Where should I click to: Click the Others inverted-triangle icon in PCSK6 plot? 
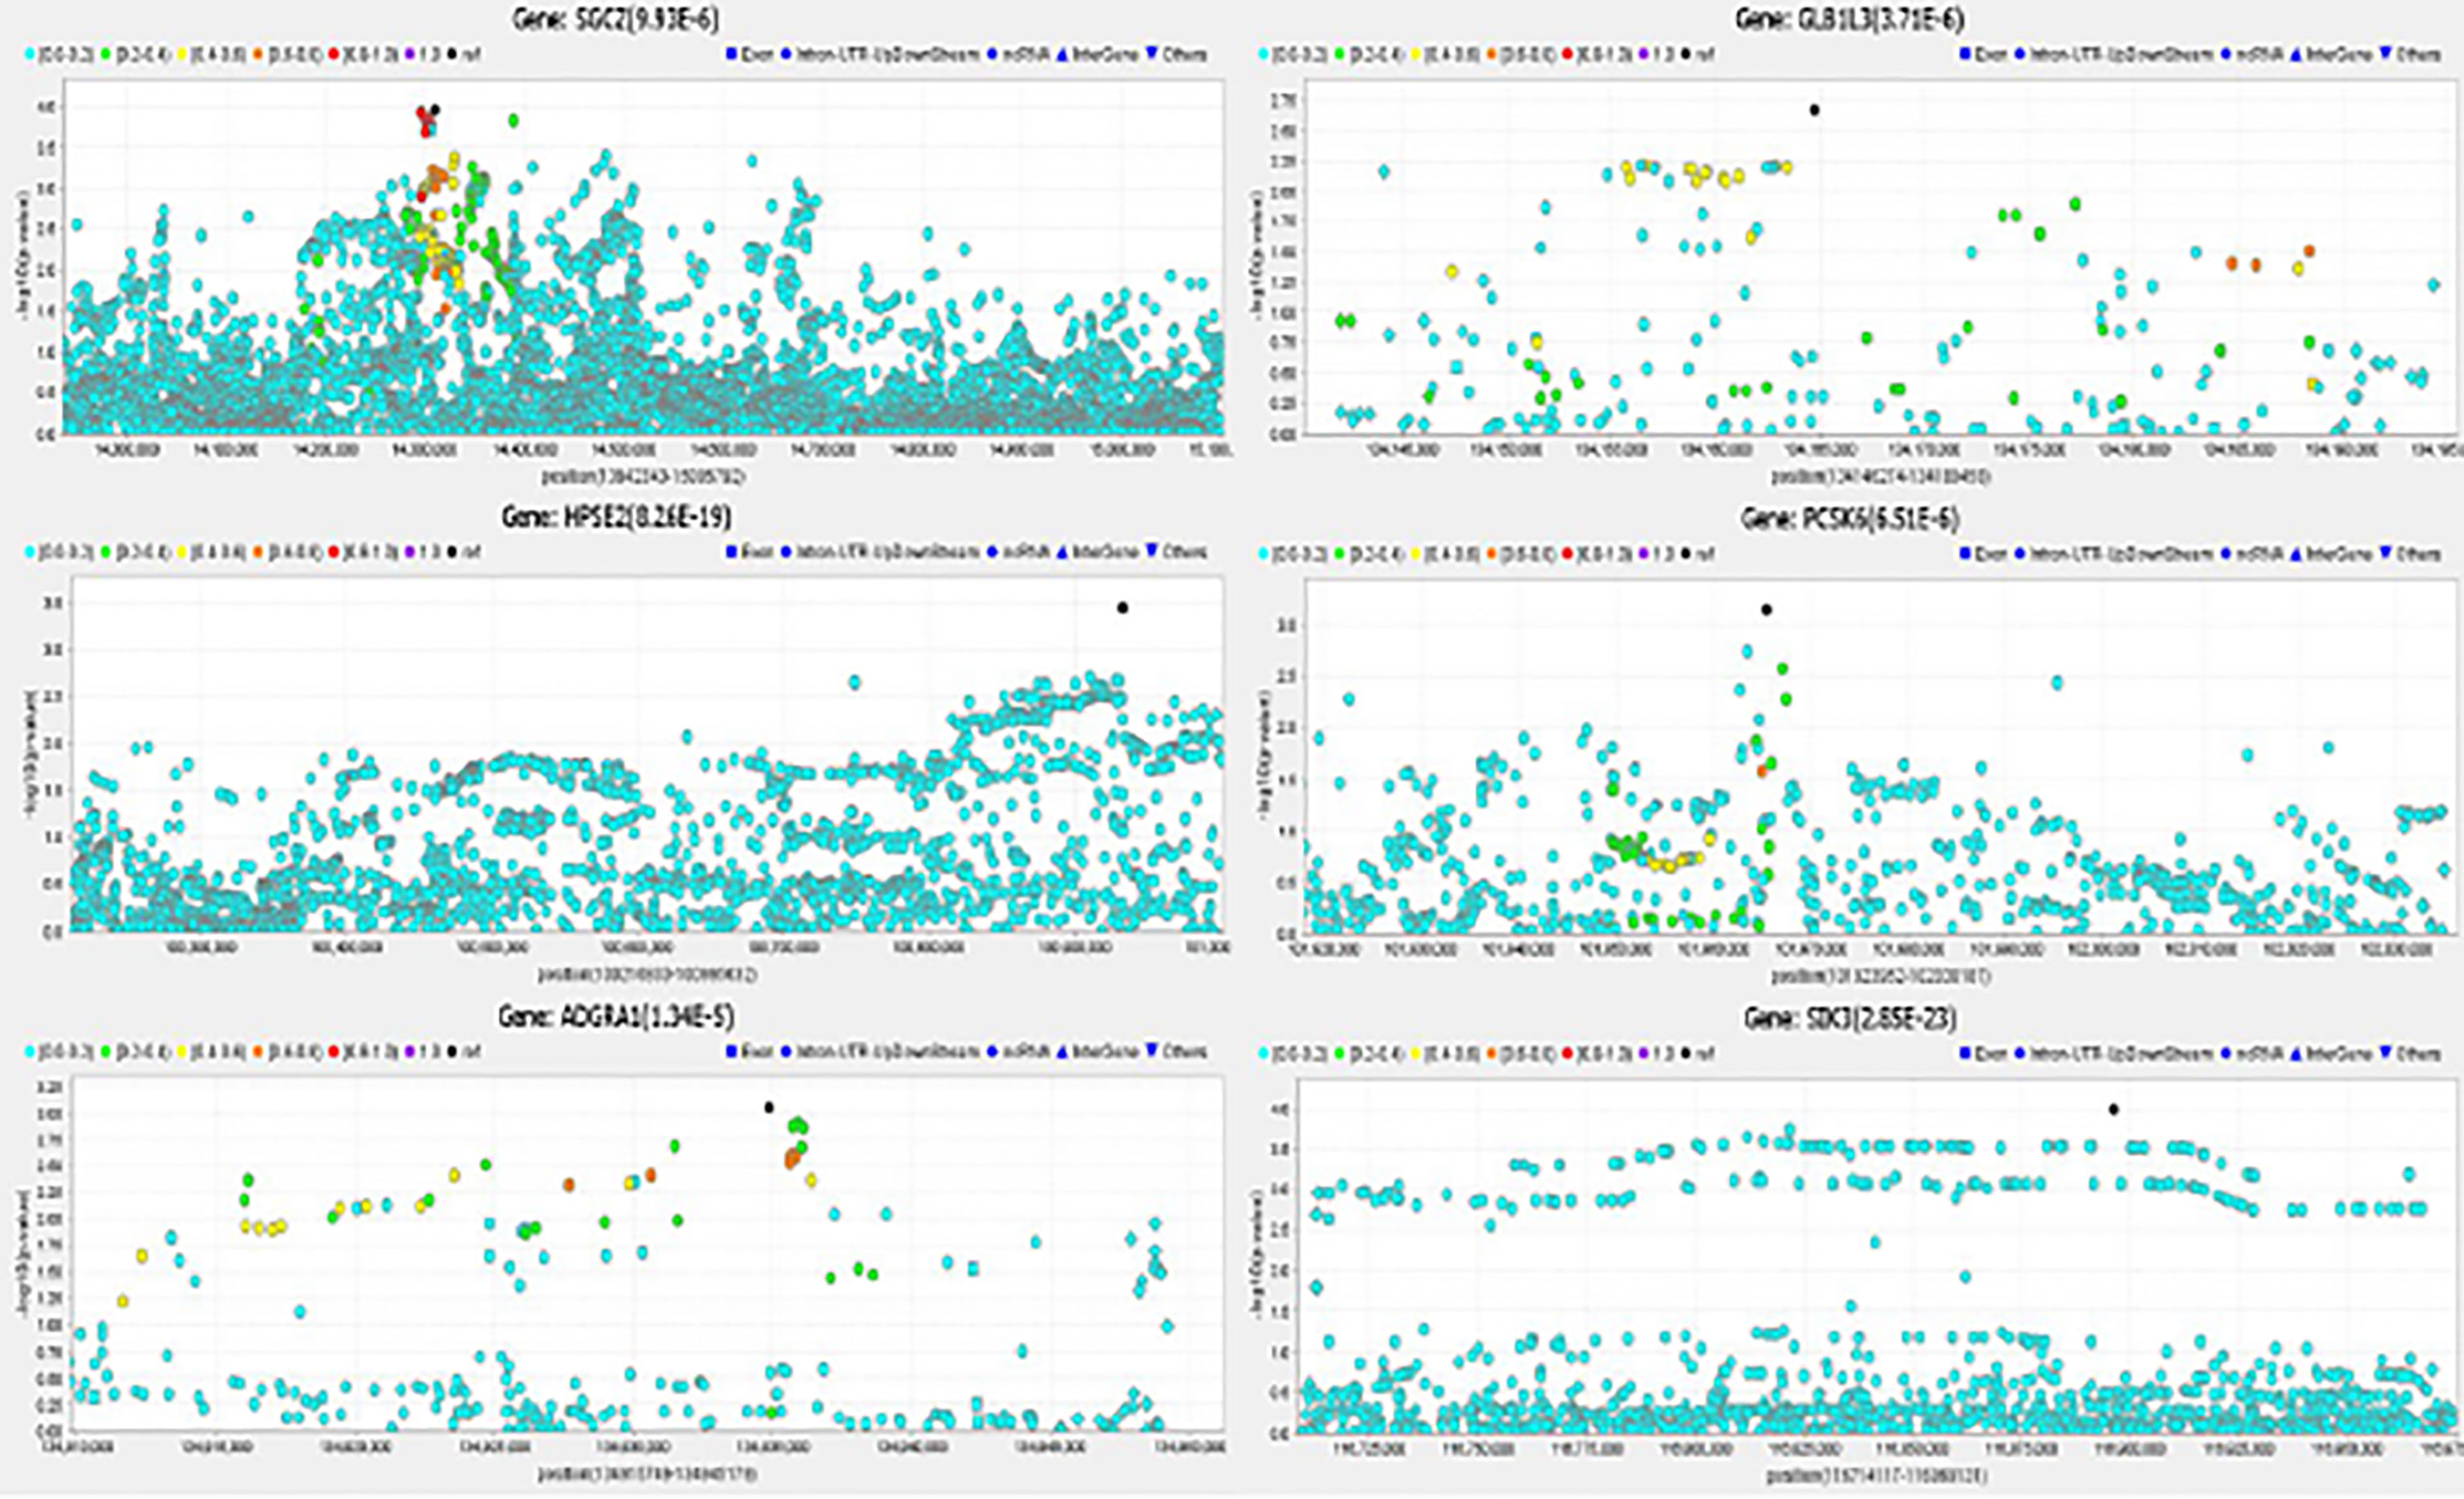click(2385, 551)
